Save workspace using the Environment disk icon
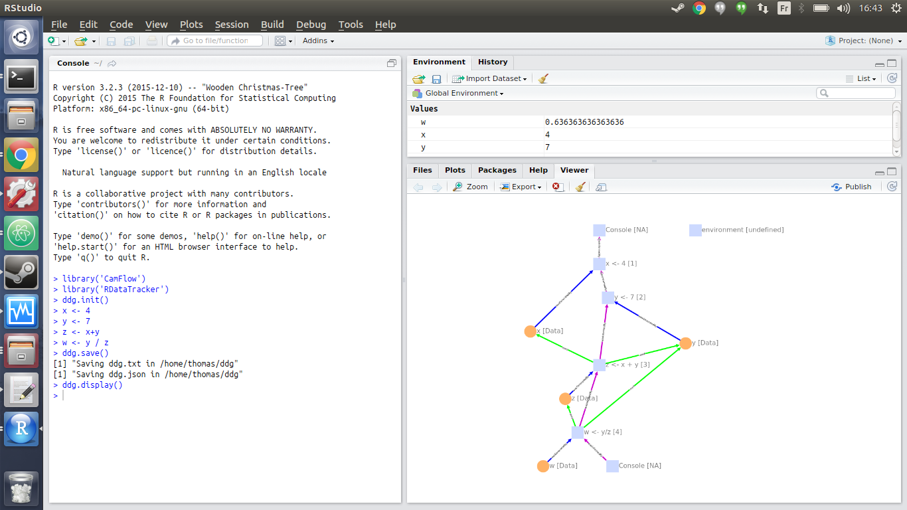This screenshot has width=907, height=510. pyautogui.click(x=436, y=78)
